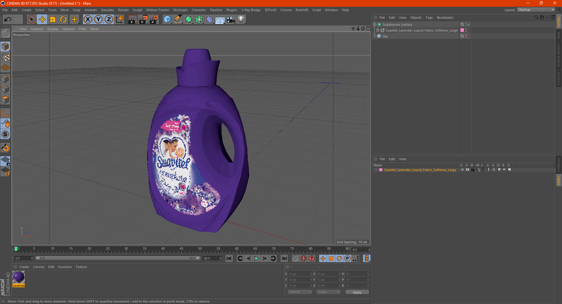Click the Apply button
The height and width of the screenshot is (304, 562).
(x=357, y=292)
